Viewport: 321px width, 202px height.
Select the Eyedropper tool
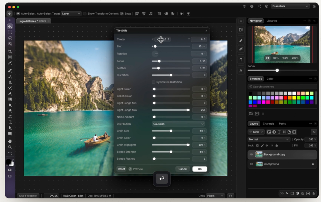coord(10,63)
